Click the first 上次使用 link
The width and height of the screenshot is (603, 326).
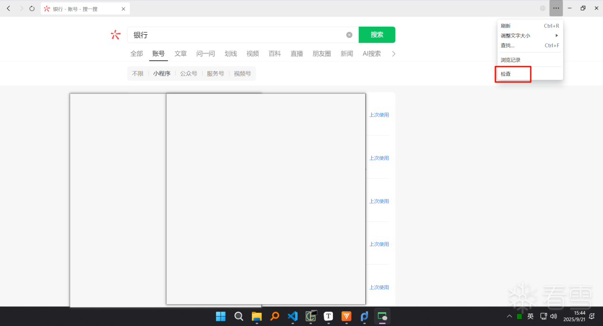click(x=379, y=115)
